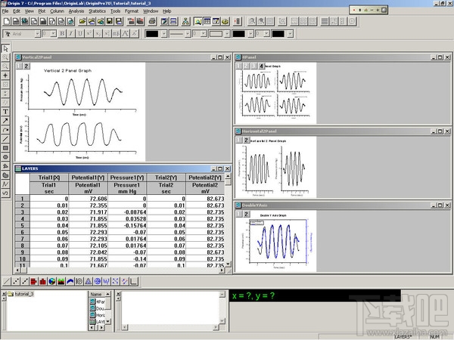Viewport: 454px width, 340px height.
Task: Open the Statistics menu
Action: coord(97,11)
